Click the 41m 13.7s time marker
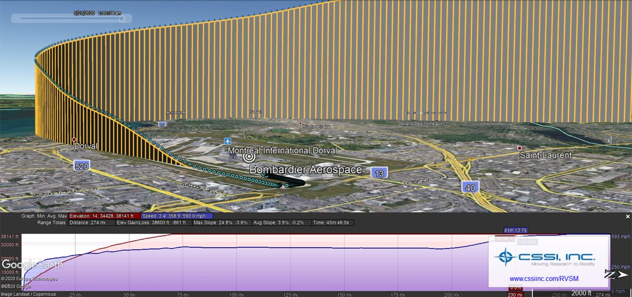 point(516,230)
